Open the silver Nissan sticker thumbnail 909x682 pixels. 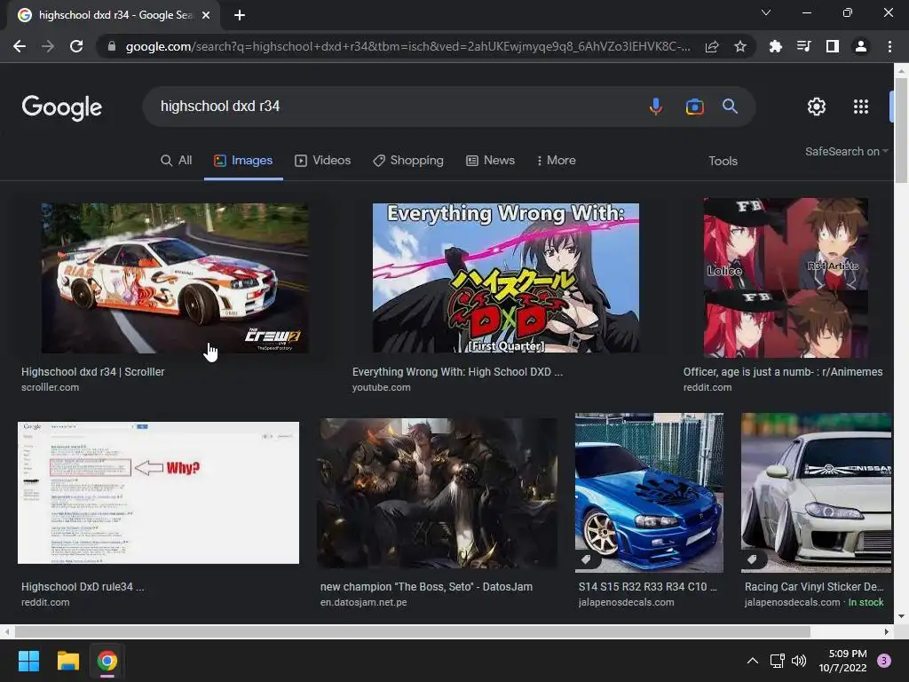coord(817,493)
